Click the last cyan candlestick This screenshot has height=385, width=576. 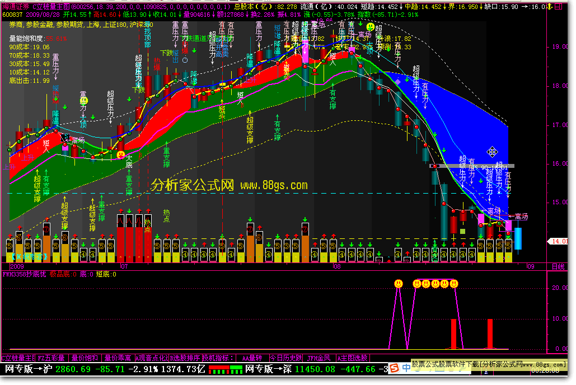point(518,238)
